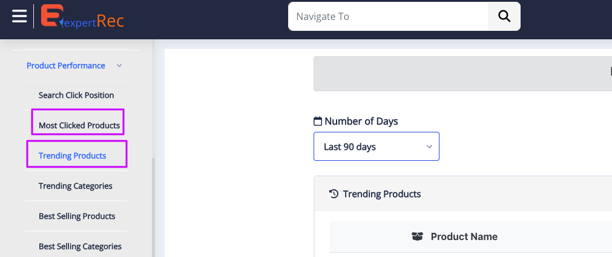Select Best Selling Categories item
The height and width of the screenshot is (257, 612).
click(80, 246)
